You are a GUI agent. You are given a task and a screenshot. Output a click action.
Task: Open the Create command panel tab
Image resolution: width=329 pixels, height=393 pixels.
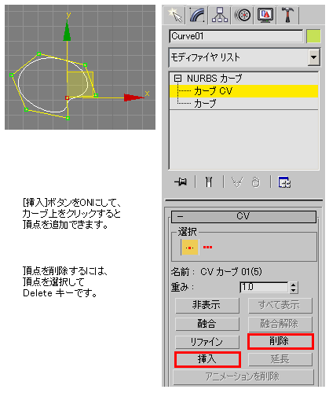(x=174, y=16)
